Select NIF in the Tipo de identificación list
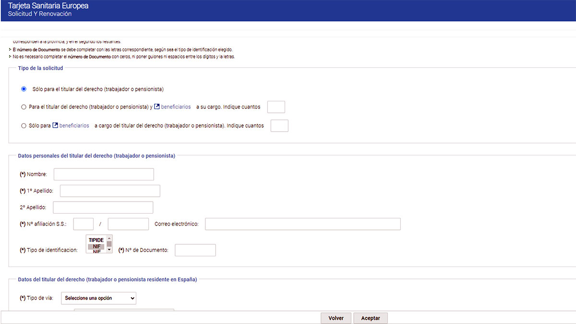 click(96, 246)
